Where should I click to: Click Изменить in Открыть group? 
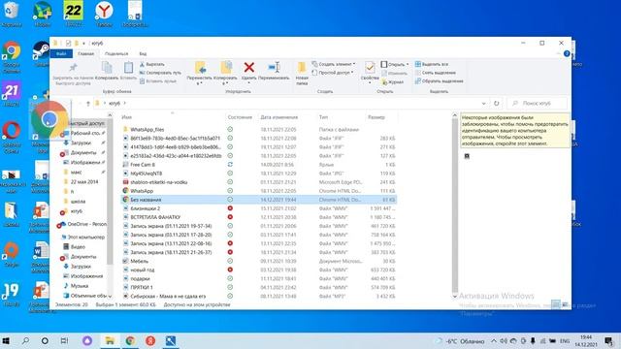(395, 74)
